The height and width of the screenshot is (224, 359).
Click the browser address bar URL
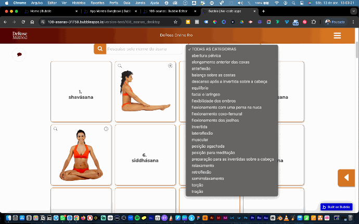point(104,22)
